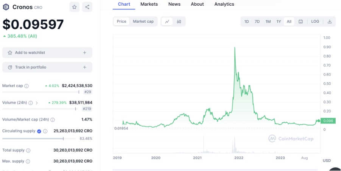Click the Market cap info icon

click(x=26, y=86)
